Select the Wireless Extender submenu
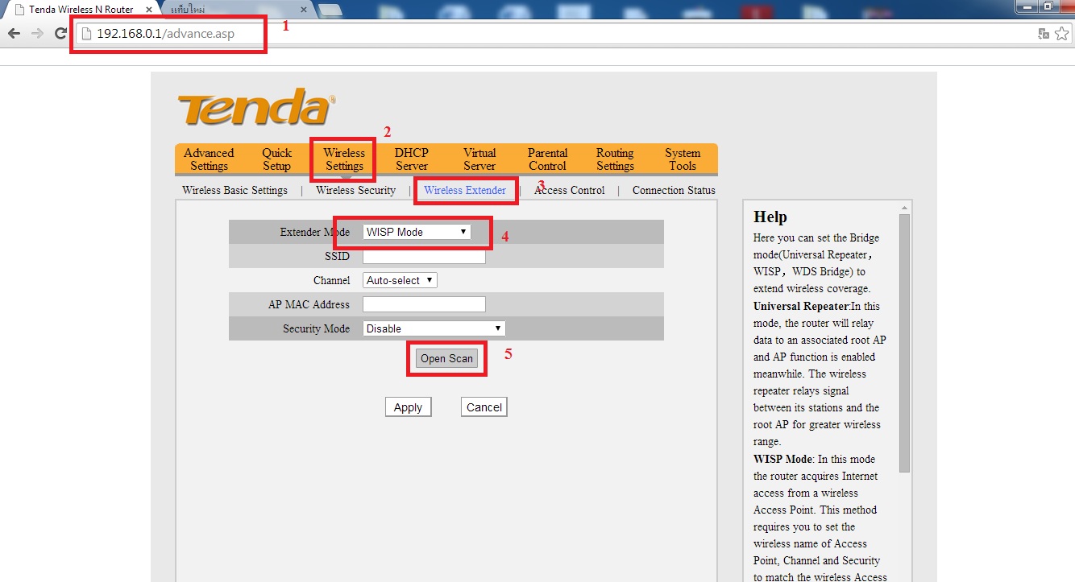 (465, 191)
